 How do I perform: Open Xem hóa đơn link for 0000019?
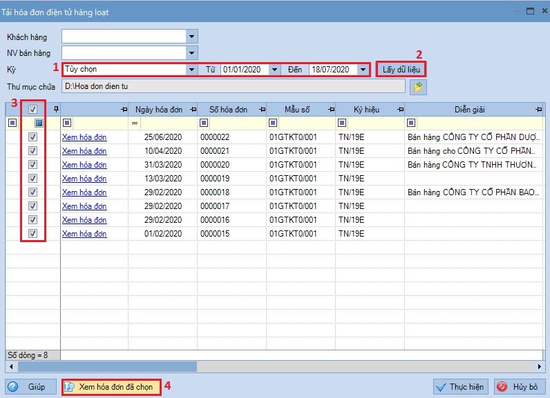pyautogui.click(x=84, y=179)
